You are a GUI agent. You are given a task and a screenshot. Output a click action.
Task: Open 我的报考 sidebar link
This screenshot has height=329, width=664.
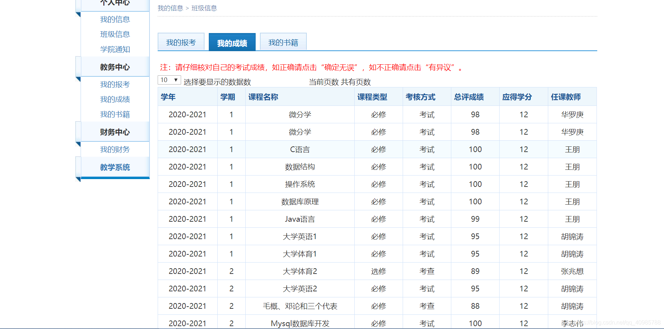pos(115,84)
